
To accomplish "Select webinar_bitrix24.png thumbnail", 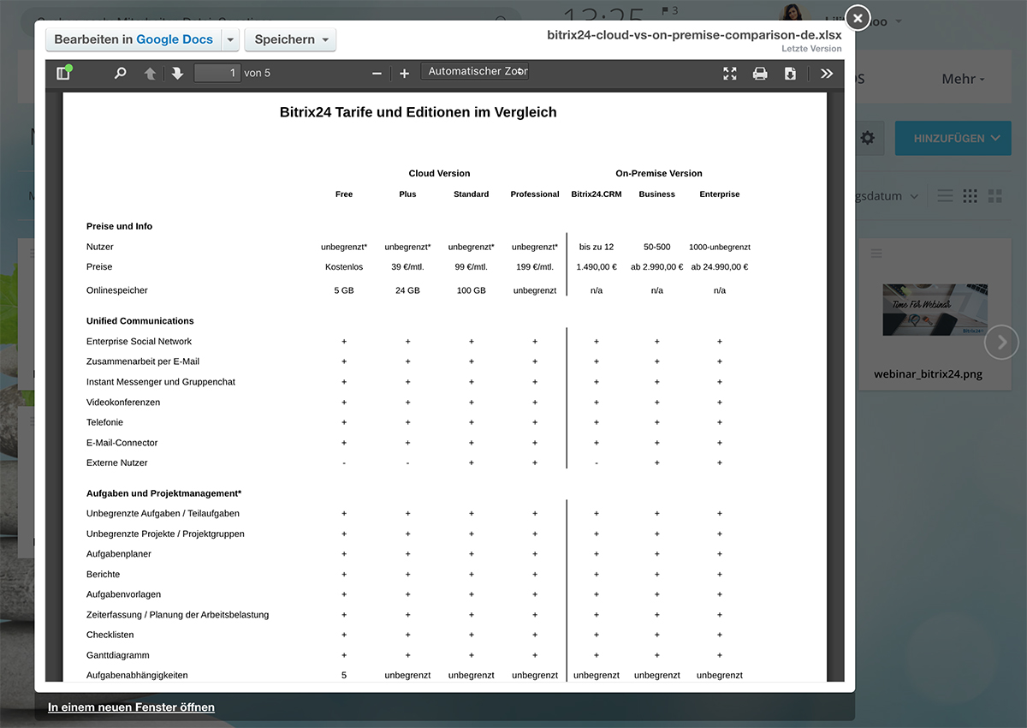I will coord(935,310).
